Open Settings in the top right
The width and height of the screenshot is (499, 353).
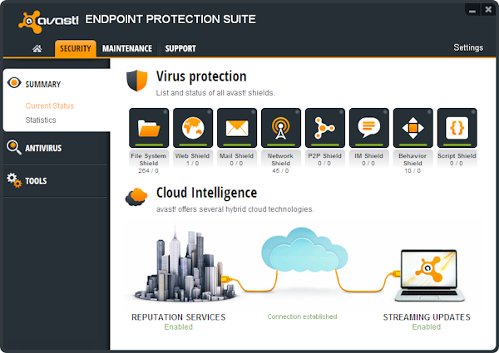[468, 47]
